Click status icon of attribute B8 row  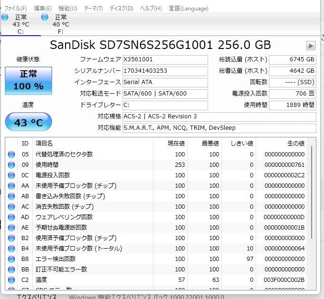pos(11,259)
